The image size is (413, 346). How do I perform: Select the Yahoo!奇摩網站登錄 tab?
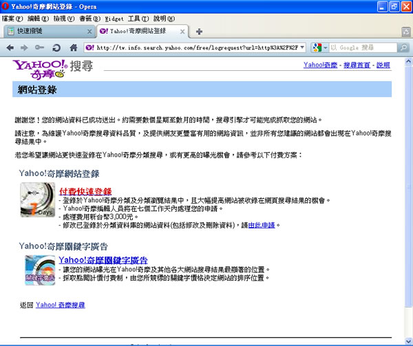click(x=142, y=32)
